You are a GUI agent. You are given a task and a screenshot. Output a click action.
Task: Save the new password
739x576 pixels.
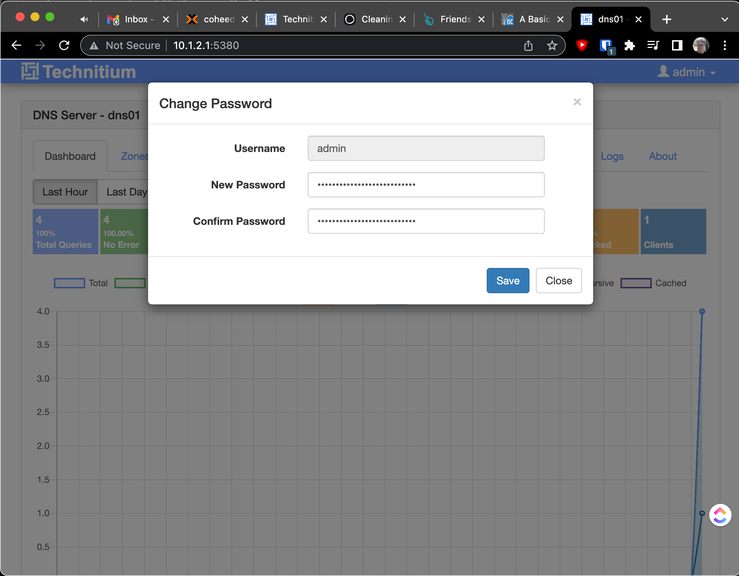[x=508, y=281]
